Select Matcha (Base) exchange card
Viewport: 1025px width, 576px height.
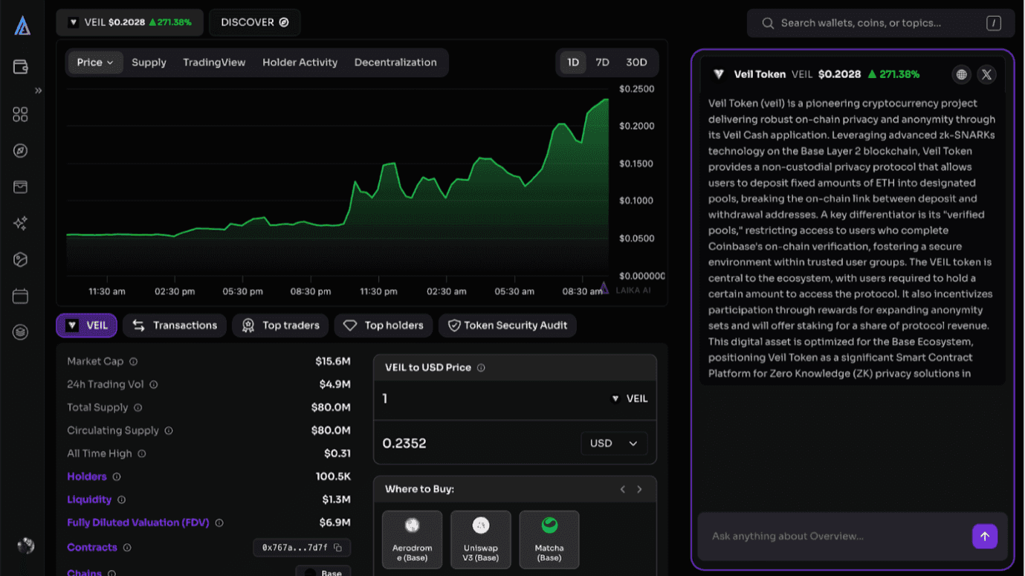(549, 540)
